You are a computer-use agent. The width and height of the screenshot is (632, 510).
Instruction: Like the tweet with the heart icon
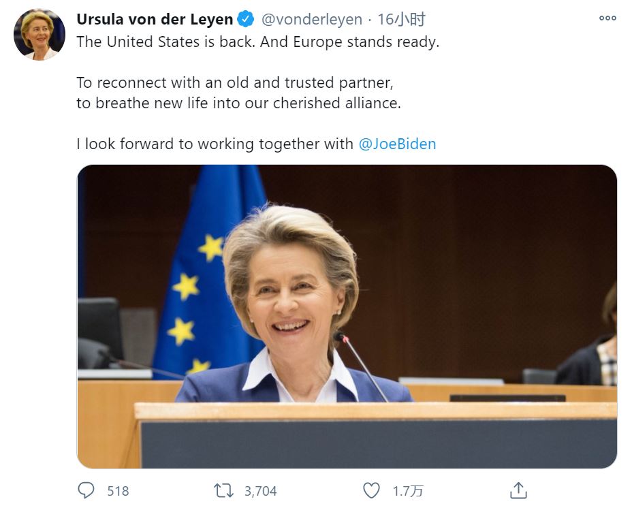tap(370, 490)
